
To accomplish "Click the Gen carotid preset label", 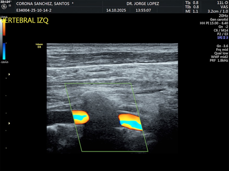I will pyautogui.click(x=219, y=19).
